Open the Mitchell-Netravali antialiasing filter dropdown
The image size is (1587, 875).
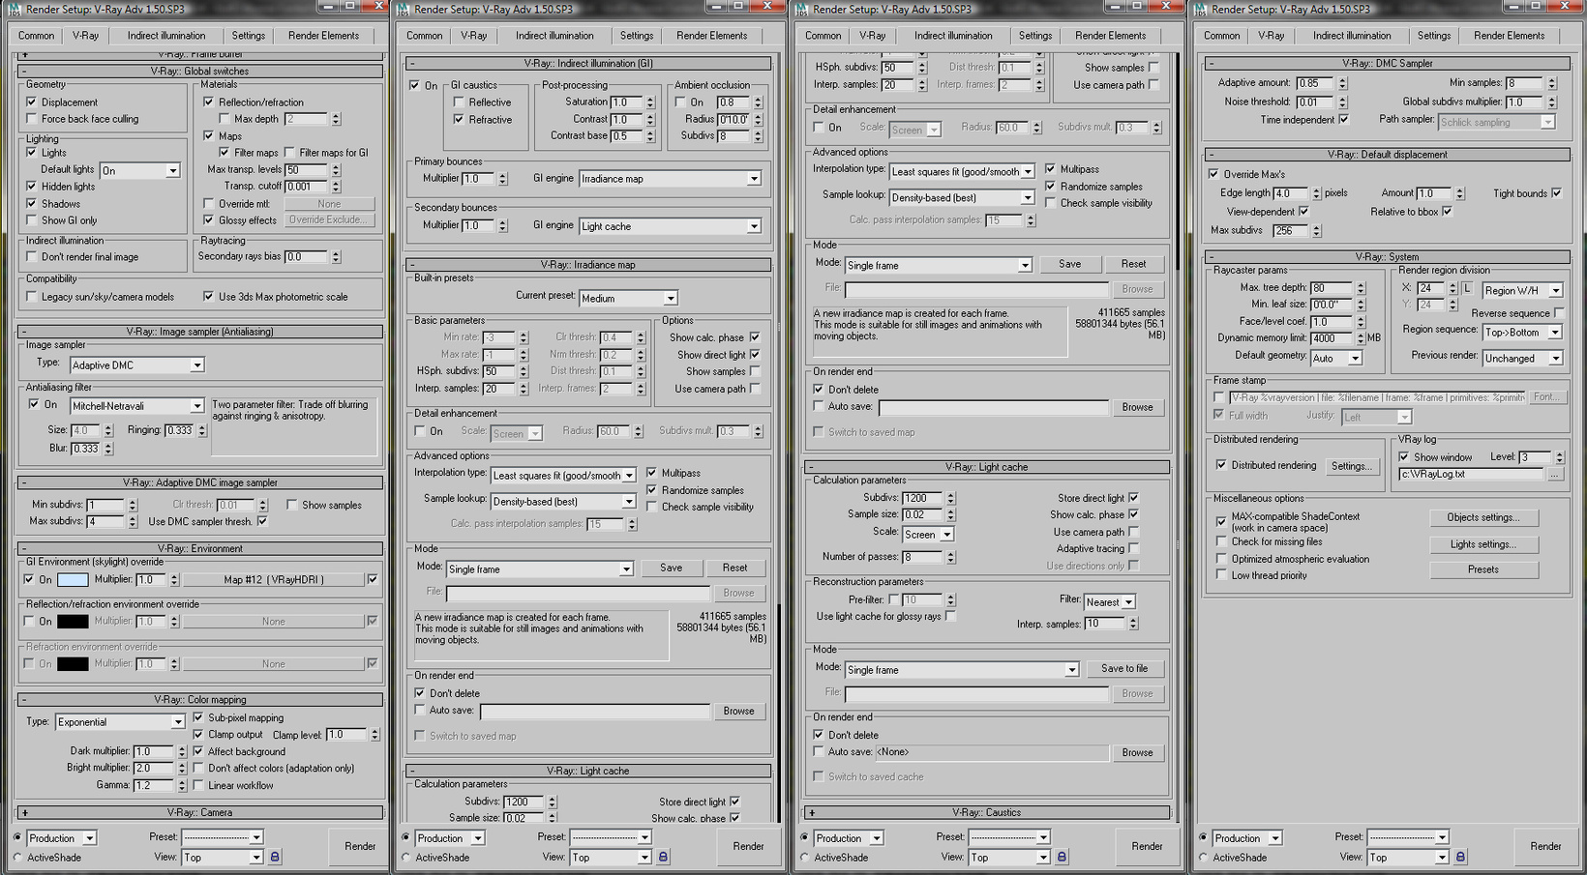137,406
